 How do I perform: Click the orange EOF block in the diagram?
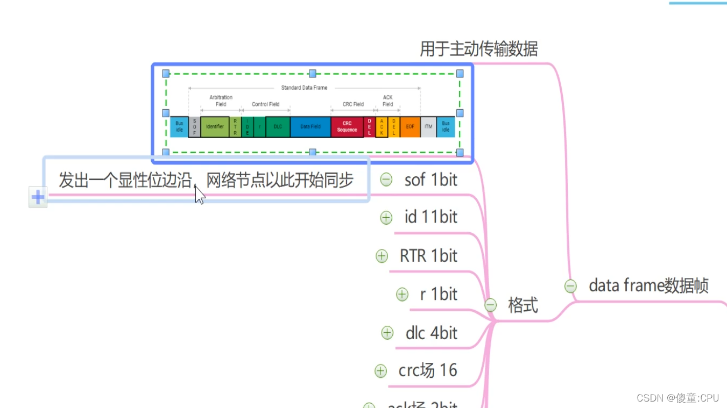(x=410, y=126)
